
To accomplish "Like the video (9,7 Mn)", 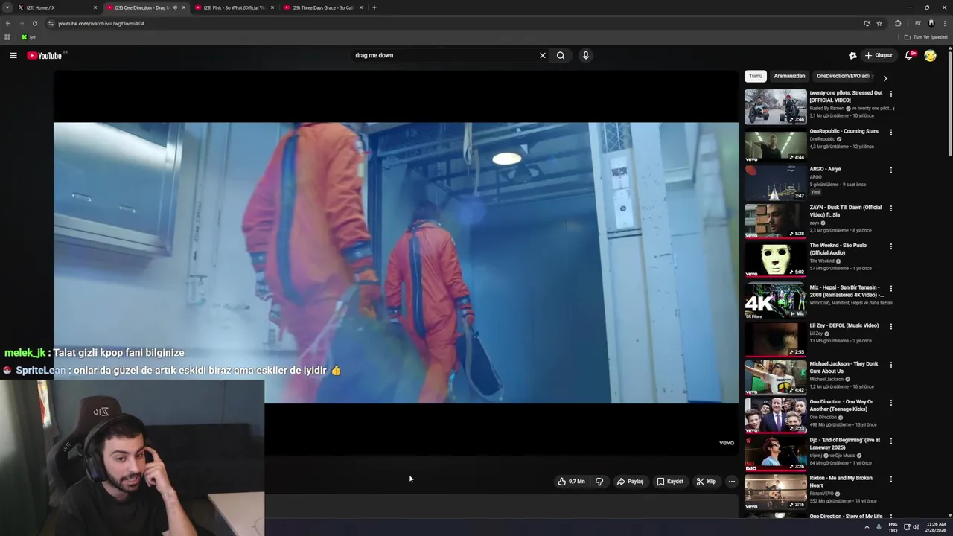I will 571,482.
